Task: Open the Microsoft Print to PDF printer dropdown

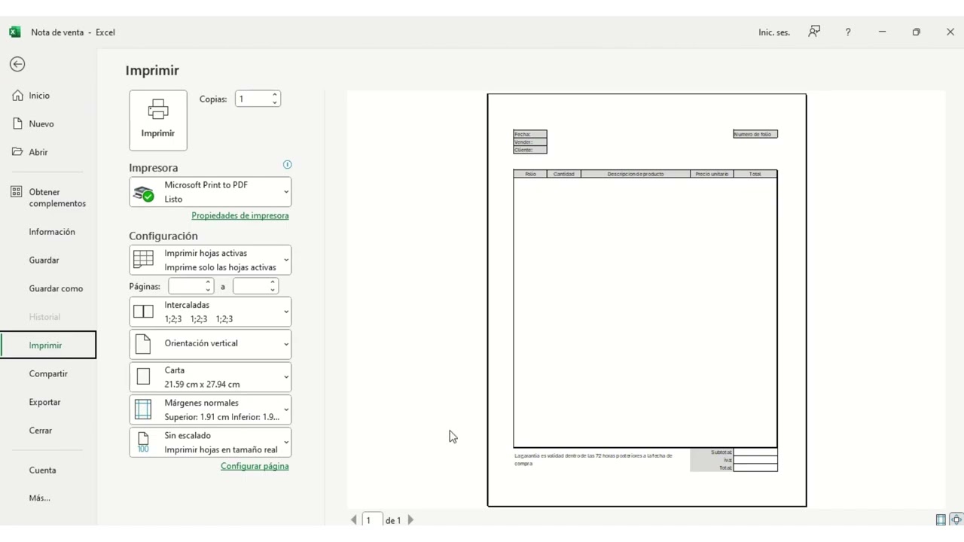Action: tap(210, 192)
